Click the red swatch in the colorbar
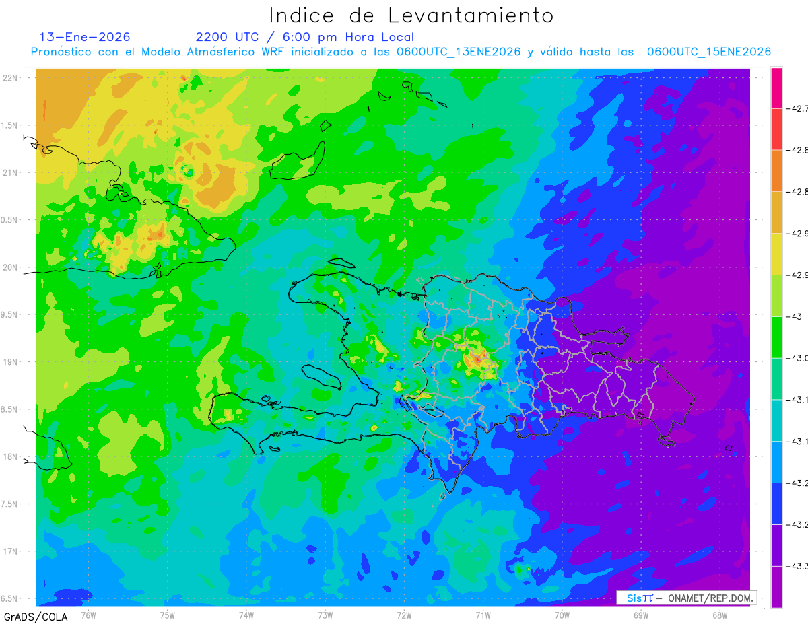 [776, 129]
